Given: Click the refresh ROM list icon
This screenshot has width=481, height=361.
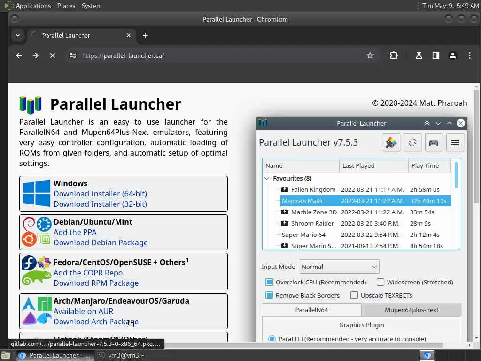Looking at the screenshot, I should coord(412,142).
